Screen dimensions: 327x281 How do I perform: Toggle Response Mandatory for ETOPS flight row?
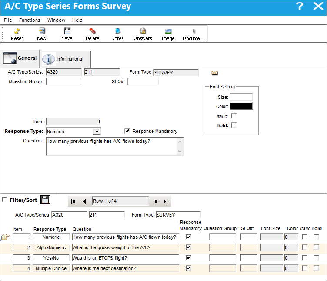(x=189, y=257)
